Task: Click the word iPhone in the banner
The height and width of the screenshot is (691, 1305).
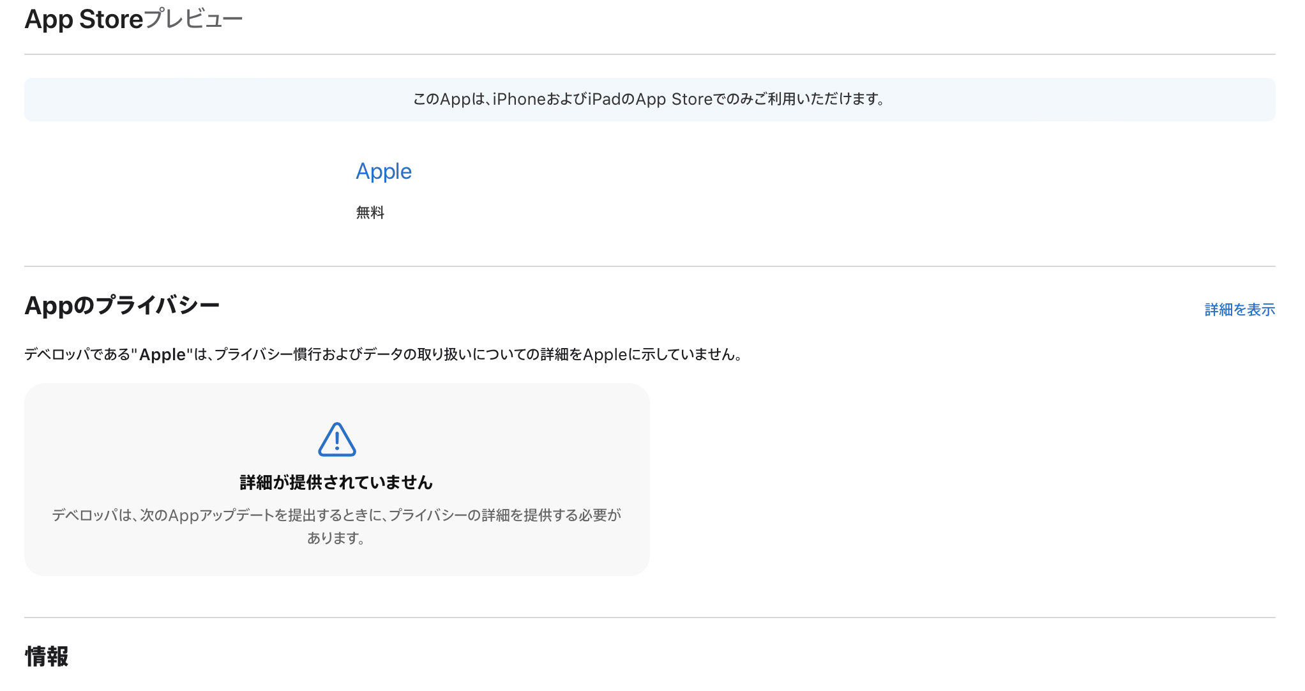Action: pos(519,100)
